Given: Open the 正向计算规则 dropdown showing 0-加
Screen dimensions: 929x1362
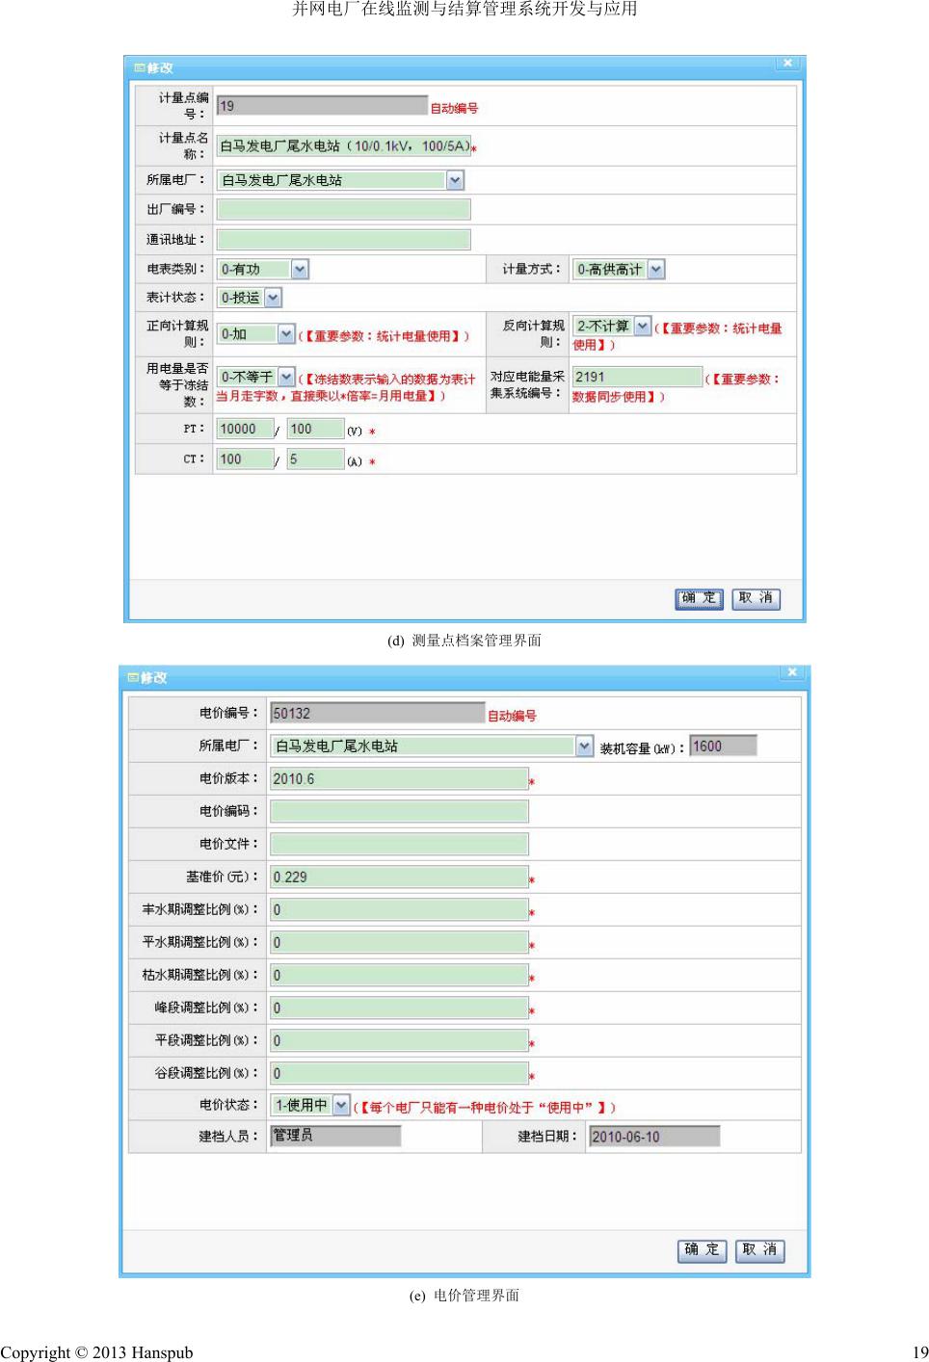Looking at the screenshot, I should [x=286, y=334].
